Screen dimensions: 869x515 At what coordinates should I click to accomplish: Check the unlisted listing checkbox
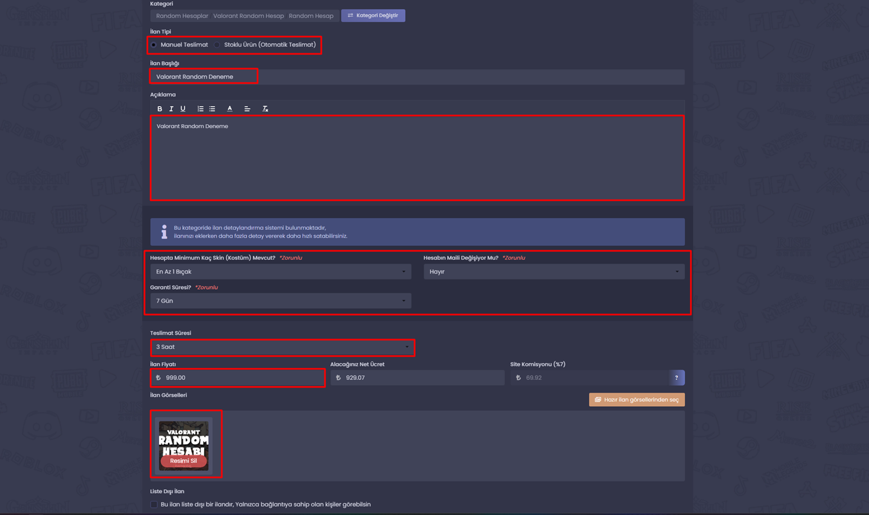click(x=154, y=505)
